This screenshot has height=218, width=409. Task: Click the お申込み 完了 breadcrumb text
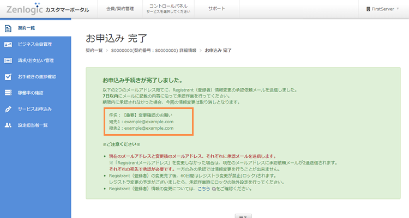218,50
